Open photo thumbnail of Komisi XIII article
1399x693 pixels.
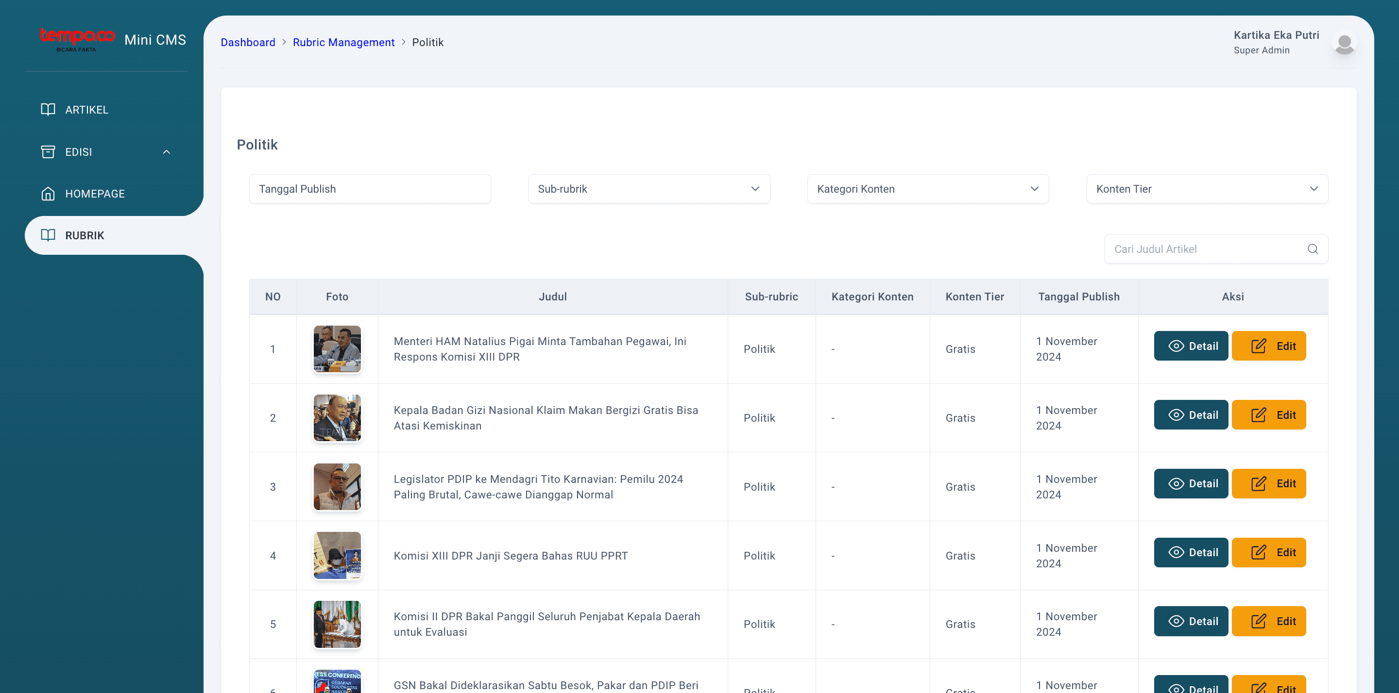(337, 556)
